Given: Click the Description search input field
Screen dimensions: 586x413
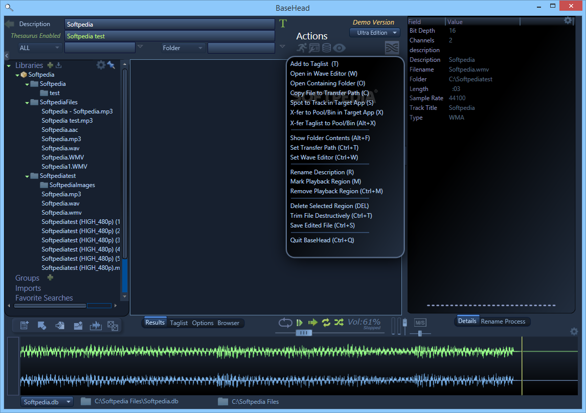Looking at the screenshot, I should 170,24.
